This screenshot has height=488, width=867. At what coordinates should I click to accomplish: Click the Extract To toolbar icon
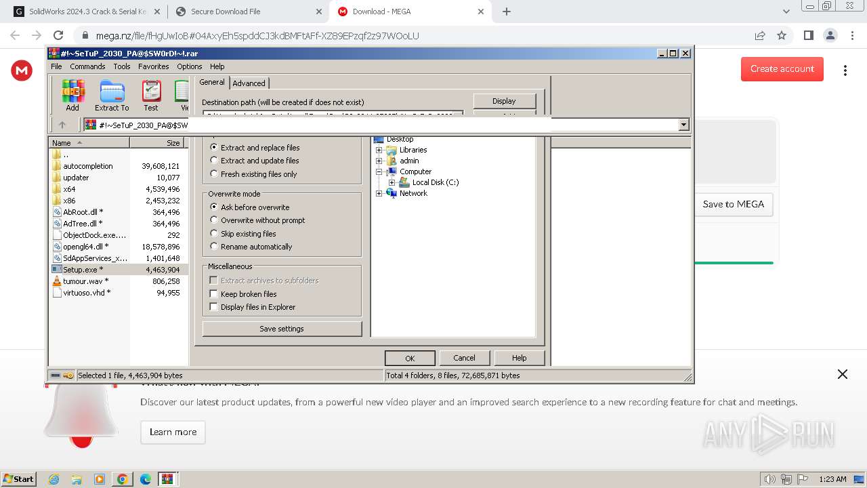click(x=112, y=96)
